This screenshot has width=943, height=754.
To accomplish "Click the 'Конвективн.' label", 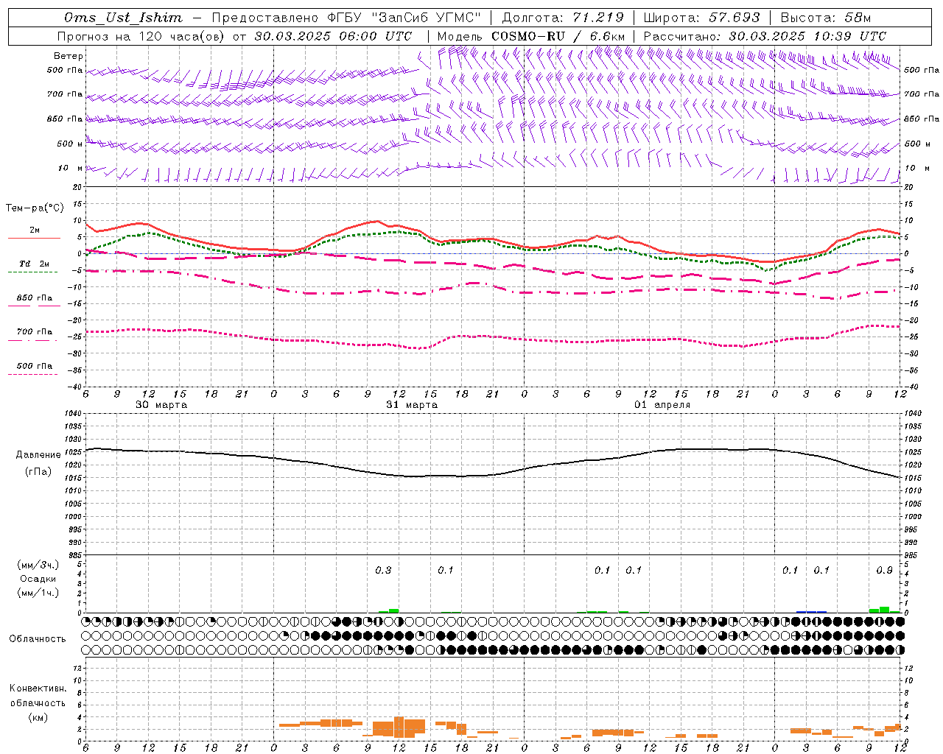I will [38, 688].
